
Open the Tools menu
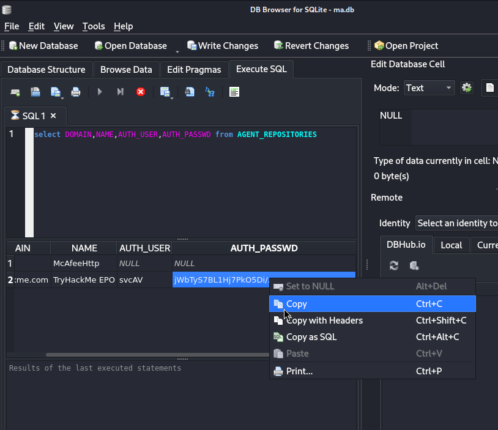click(94, 26)
